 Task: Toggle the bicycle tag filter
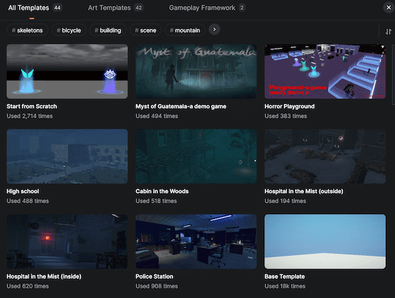point(69,30)
